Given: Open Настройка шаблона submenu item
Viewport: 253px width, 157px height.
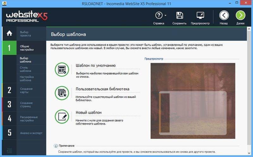Looking at the screenshot, I should tap(27, 78).
